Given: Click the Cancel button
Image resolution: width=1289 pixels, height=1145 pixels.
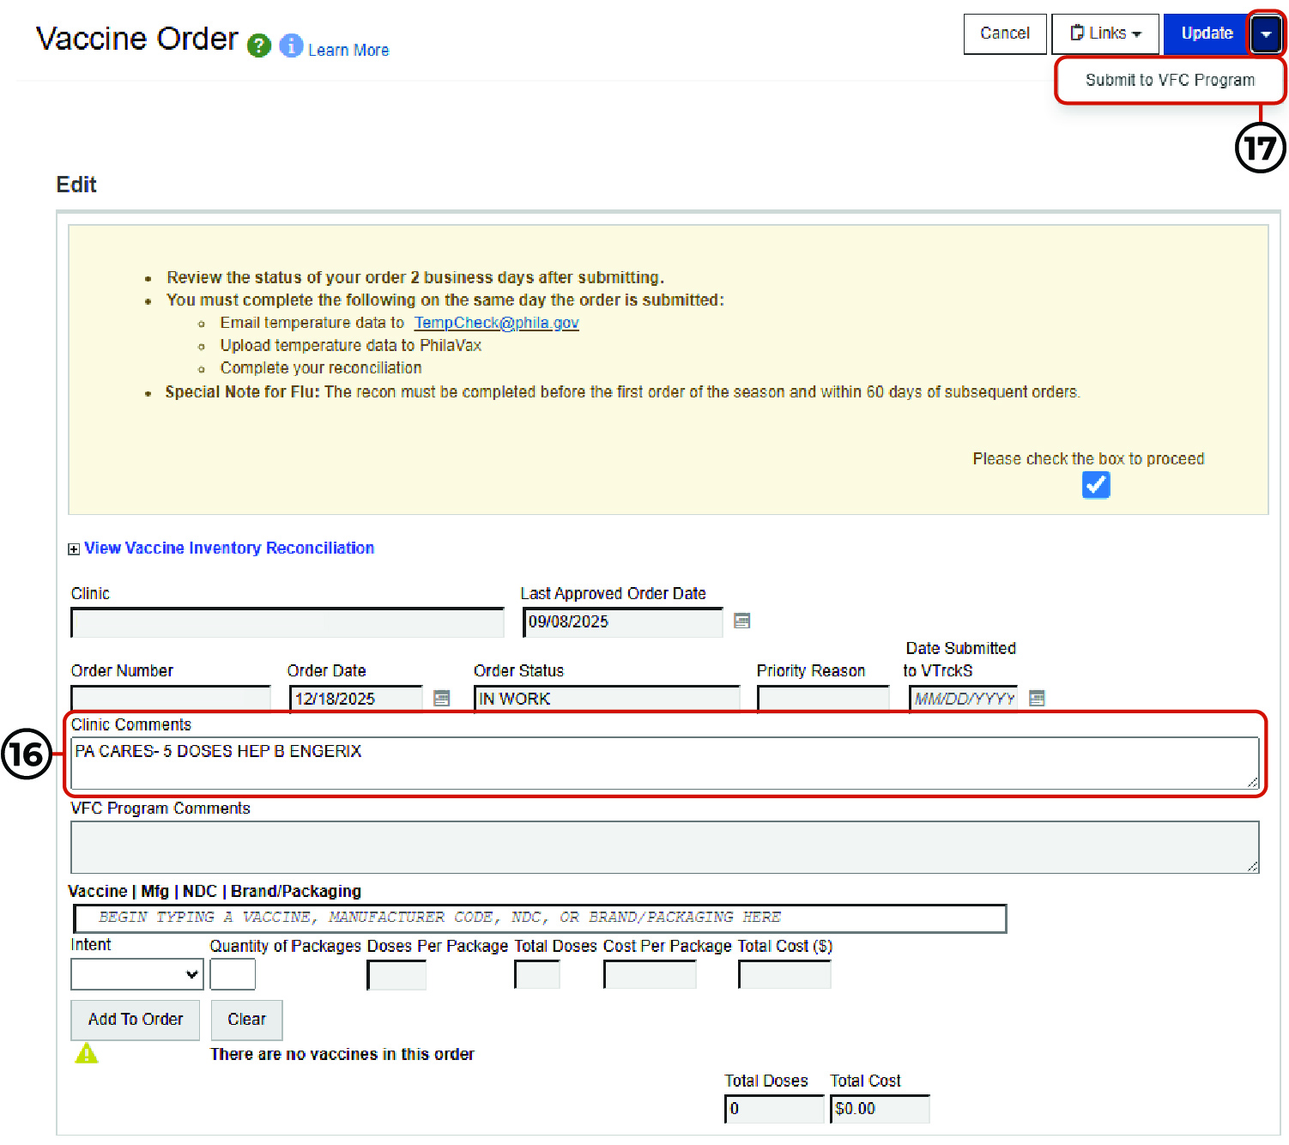Looking at the screenshot, I should 1004,33.
